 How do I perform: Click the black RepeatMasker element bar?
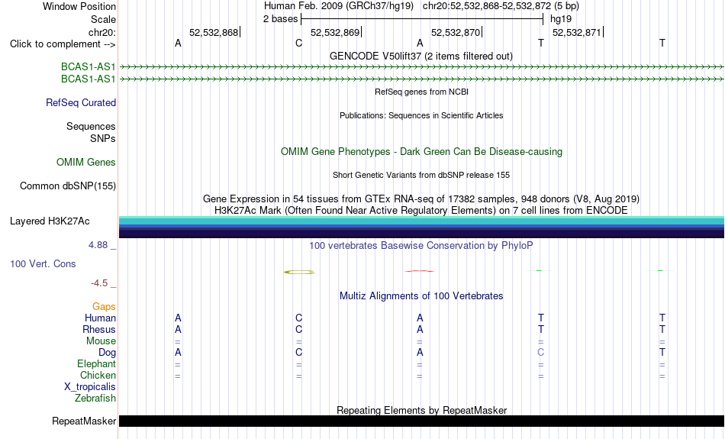tap(422, 421)
